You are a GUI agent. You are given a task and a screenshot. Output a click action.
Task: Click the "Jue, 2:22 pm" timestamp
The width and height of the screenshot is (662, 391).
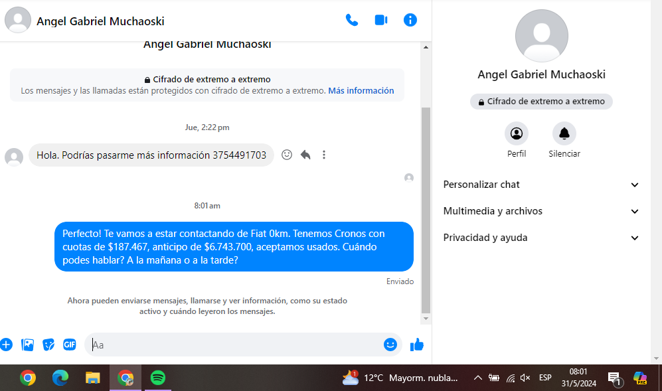tap(207, 127)
